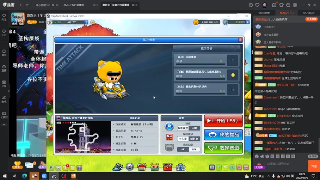Click the blue info icon beside player name
Viewport: 320px width, 180px height.
point(86,22)
